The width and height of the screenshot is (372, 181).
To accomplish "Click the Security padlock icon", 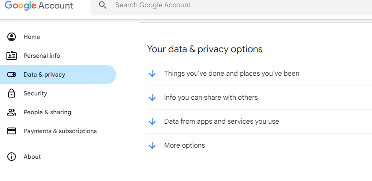I will pos(12,93).
